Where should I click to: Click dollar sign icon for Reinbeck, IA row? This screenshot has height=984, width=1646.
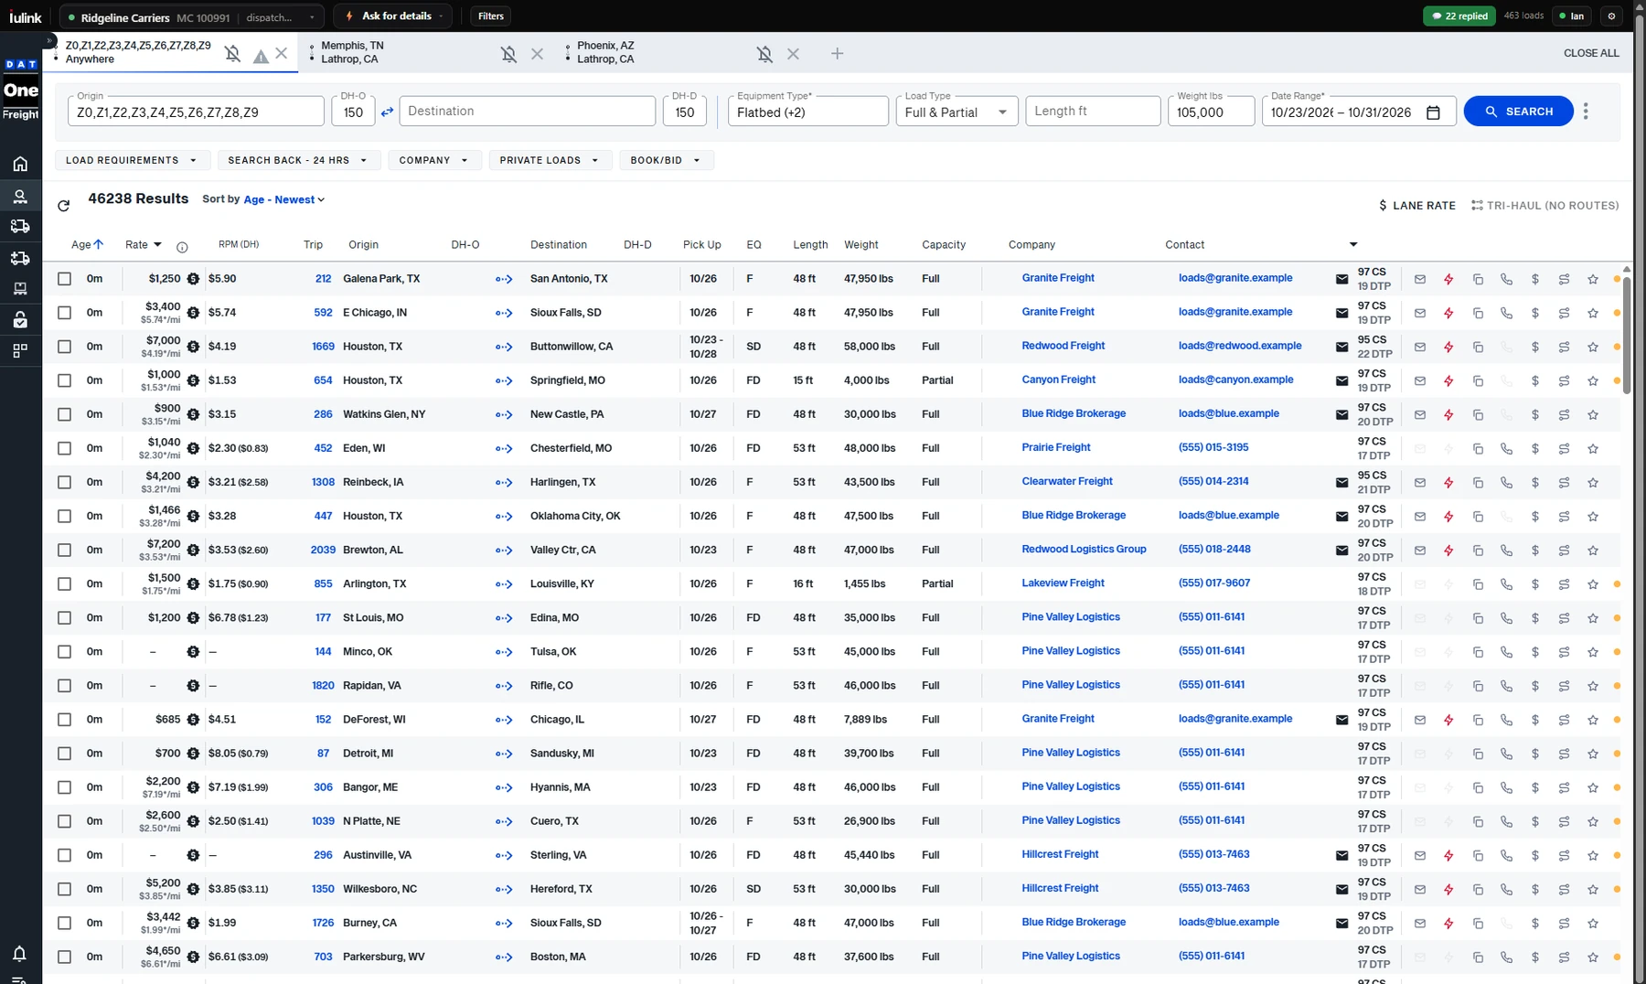point(1535,482)
